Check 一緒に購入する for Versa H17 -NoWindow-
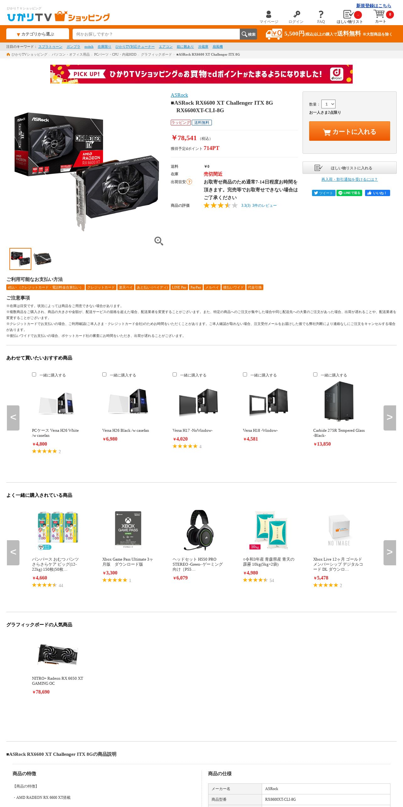This screenshot has width=403, height=807. pos(175,375)
